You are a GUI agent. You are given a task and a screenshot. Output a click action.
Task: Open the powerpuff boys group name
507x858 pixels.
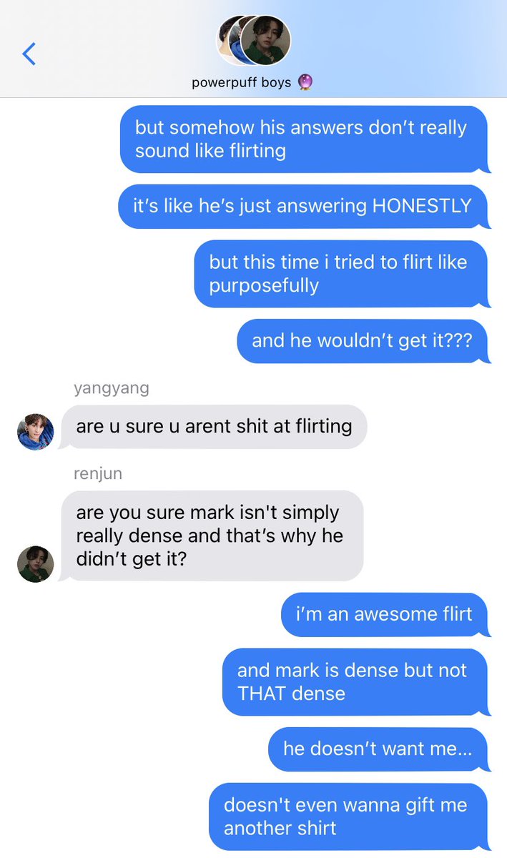click(x=242, y=82)
